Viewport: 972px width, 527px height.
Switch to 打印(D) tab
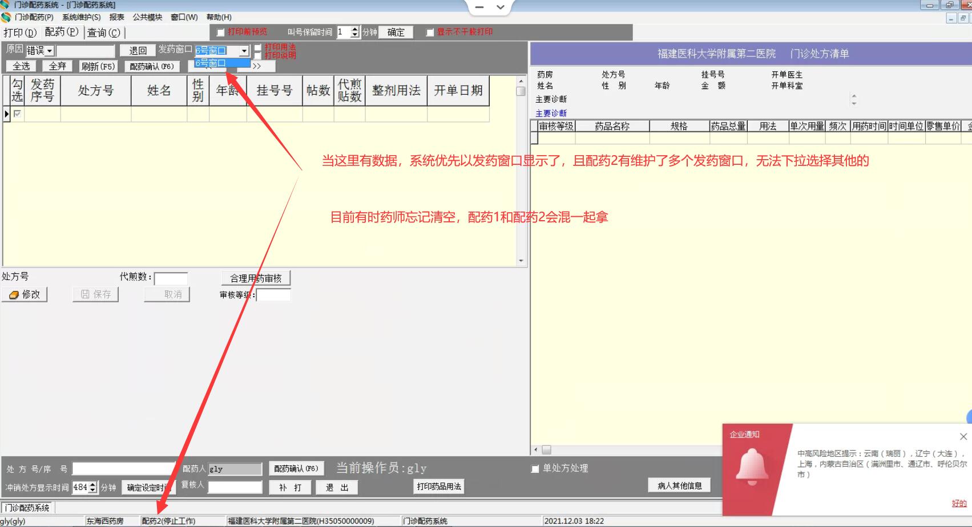point(20,33)
